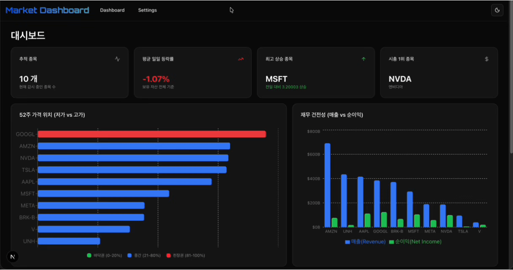Click the TSLA bar in 52-week chart
Screen dimensions: 513x270
pyautogui.click(x=132, y=170)
